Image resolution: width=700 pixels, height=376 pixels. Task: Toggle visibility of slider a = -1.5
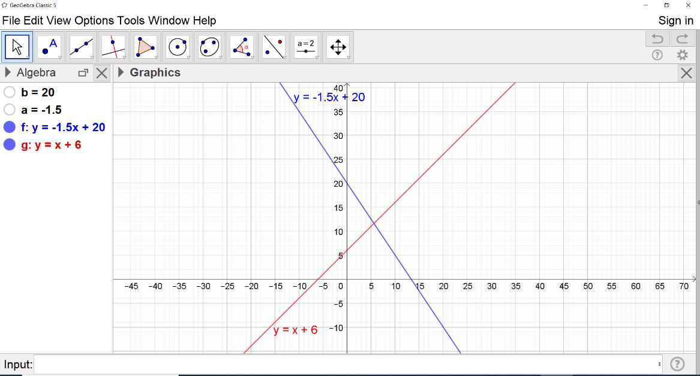10,110
